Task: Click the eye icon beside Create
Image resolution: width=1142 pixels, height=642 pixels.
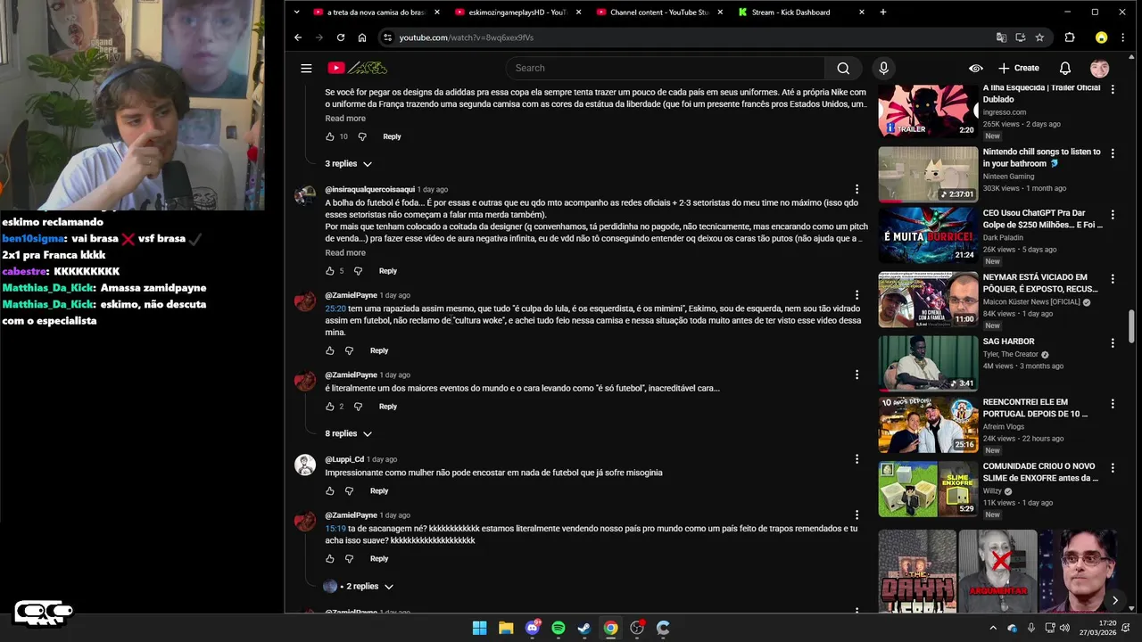Action: (976, 68)
